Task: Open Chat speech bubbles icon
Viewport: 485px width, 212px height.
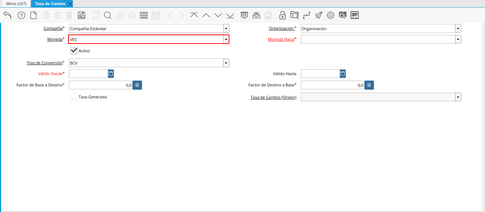Action: point(132,15)
